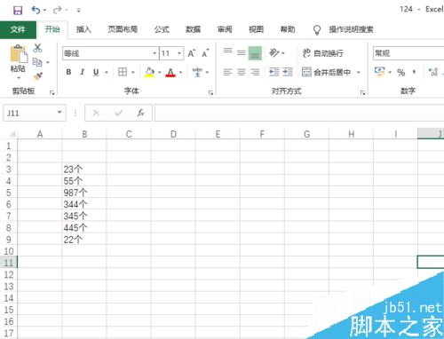Click the Decrease Indent icon
This screenshot has width=444, height=339.
(274, 72)
